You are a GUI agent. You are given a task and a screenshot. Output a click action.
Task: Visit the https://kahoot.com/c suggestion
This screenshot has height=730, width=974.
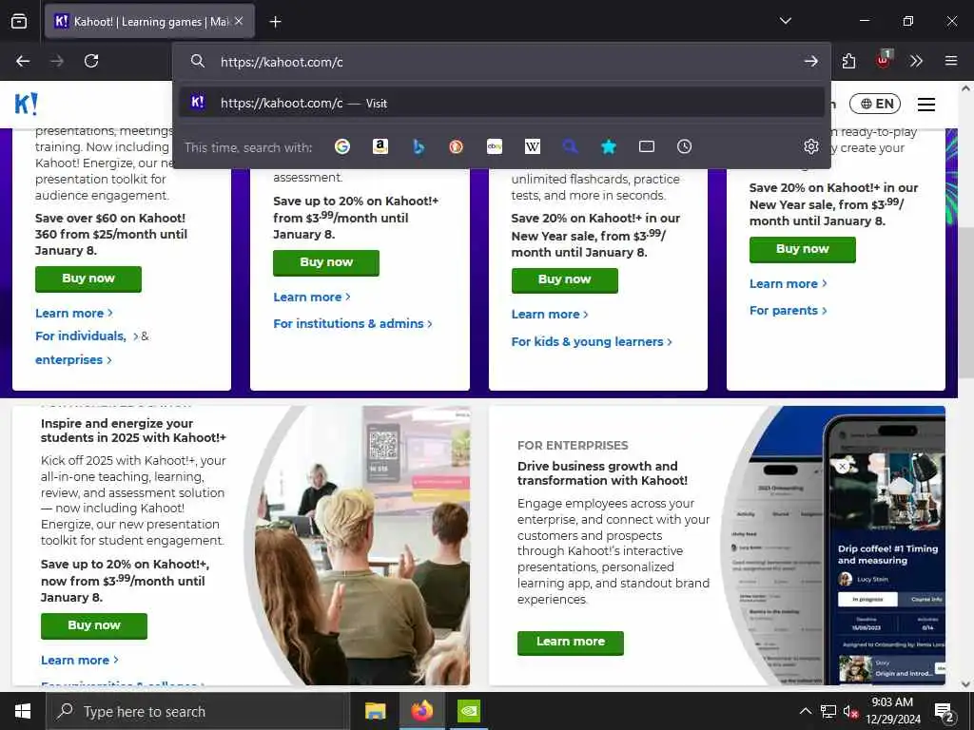point(502,103)
